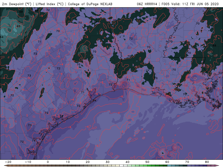Click the 10 colorbar tick label
Image resolution: width=223 pixels, height=167 pixels.
(68, 162)
